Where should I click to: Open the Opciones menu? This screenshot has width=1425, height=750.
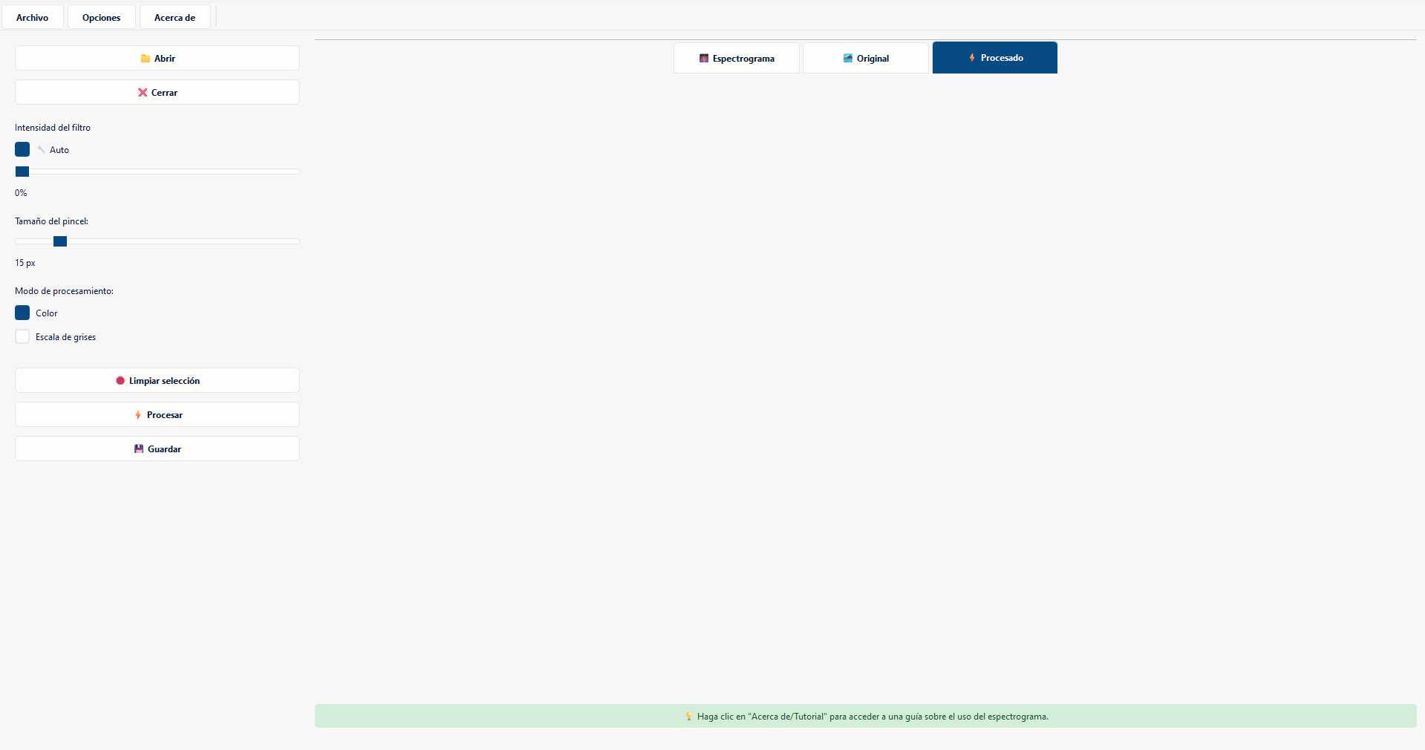point(102,17)
